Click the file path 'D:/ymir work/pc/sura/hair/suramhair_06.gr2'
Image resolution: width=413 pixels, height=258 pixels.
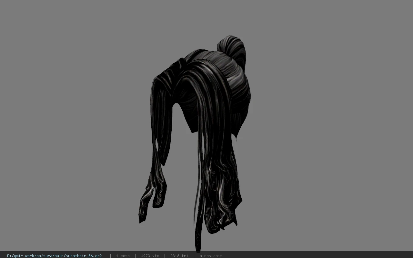click(x=55, y=256)
